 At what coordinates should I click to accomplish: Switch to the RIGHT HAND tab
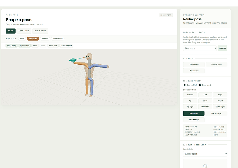(x=40, y=31)
